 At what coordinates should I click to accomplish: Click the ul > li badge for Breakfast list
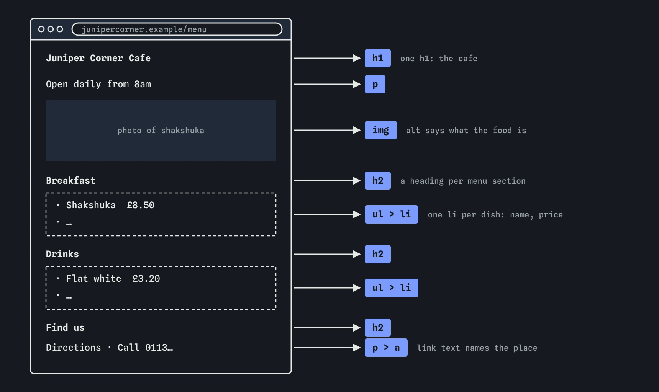(391, 214)
